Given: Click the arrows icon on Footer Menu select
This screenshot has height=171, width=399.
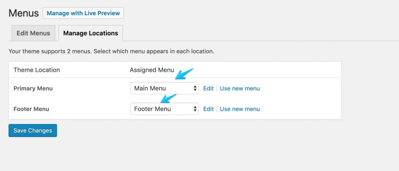Looking at the screenshot, I should [195, 109].
